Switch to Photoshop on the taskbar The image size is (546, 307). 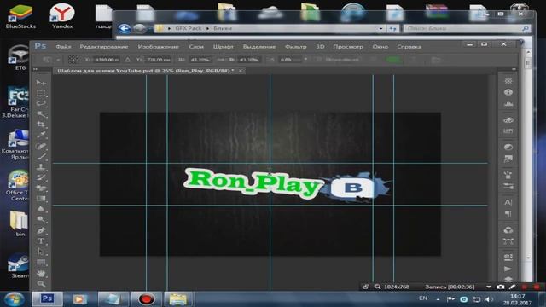click(48, 298)
